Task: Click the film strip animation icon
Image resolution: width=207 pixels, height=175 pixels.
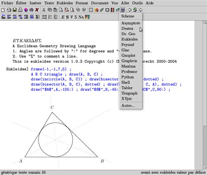Action: [112, 10]
